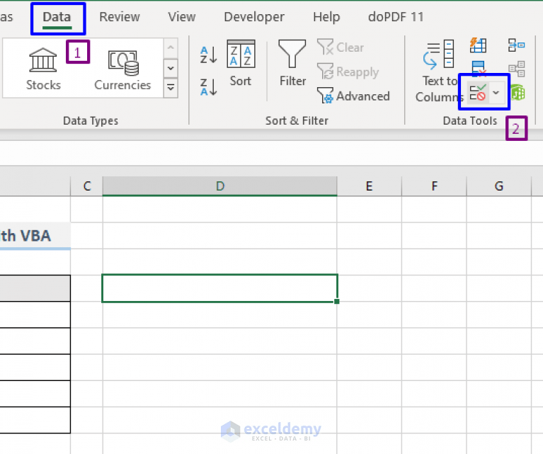Open the Advanced filter options
543x454 pixels.
(x=353, y=96)
